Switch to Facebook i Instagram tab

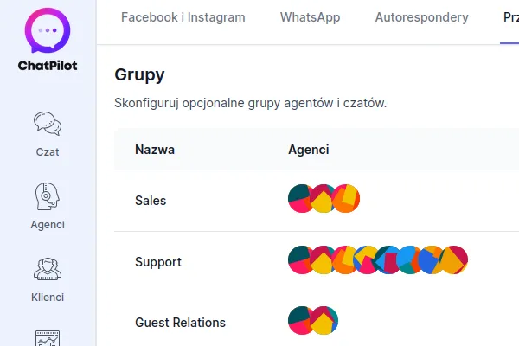point(183,17)
